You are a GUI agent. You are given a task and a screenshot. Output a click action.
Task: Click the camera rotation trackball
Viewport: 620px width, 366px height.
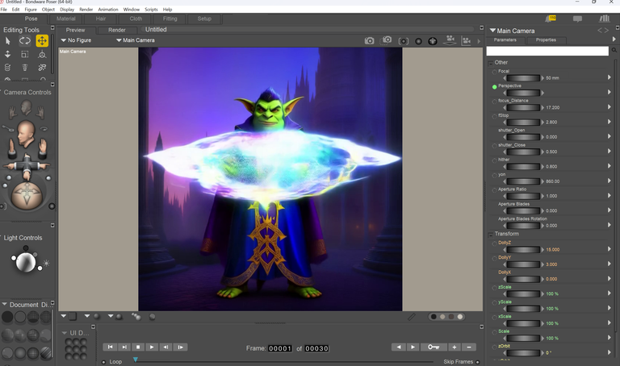tap(27, 195)
